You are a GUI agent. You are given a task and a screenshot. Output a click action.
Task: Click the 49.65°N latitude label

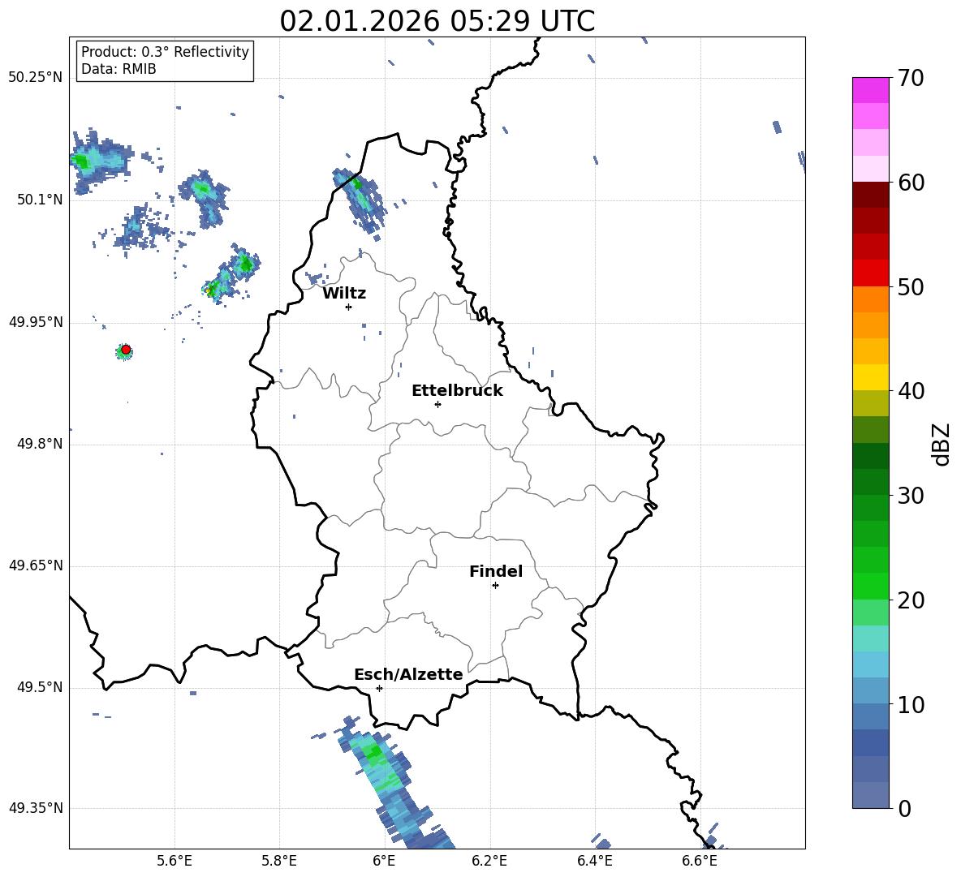35,565
